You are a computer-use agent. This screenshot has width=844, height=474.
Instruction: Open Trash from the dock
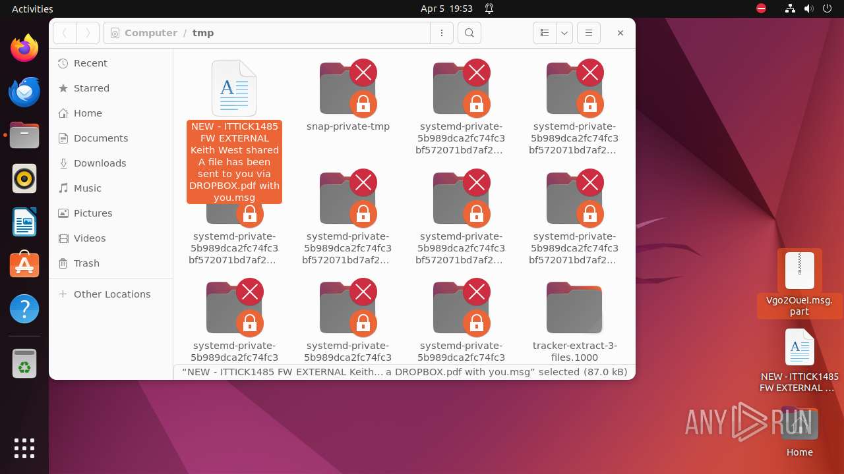(24, 363)
